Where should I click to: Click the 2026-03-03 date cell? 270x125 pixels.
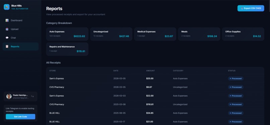pyautogui.click(x=120, y=96)
